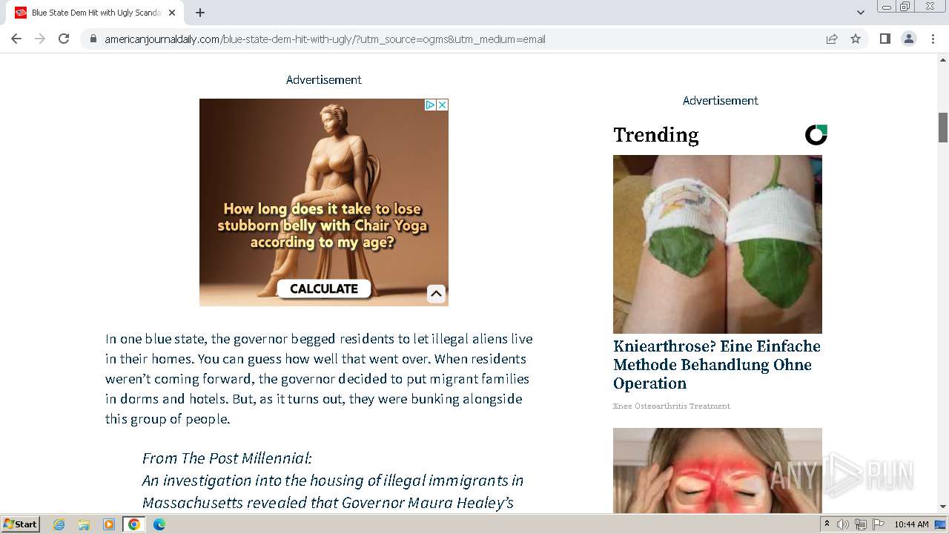The width and height of the screenshot is (949, 534).
Task: Click the scrollbar up arrow
Action: [943, 59]
